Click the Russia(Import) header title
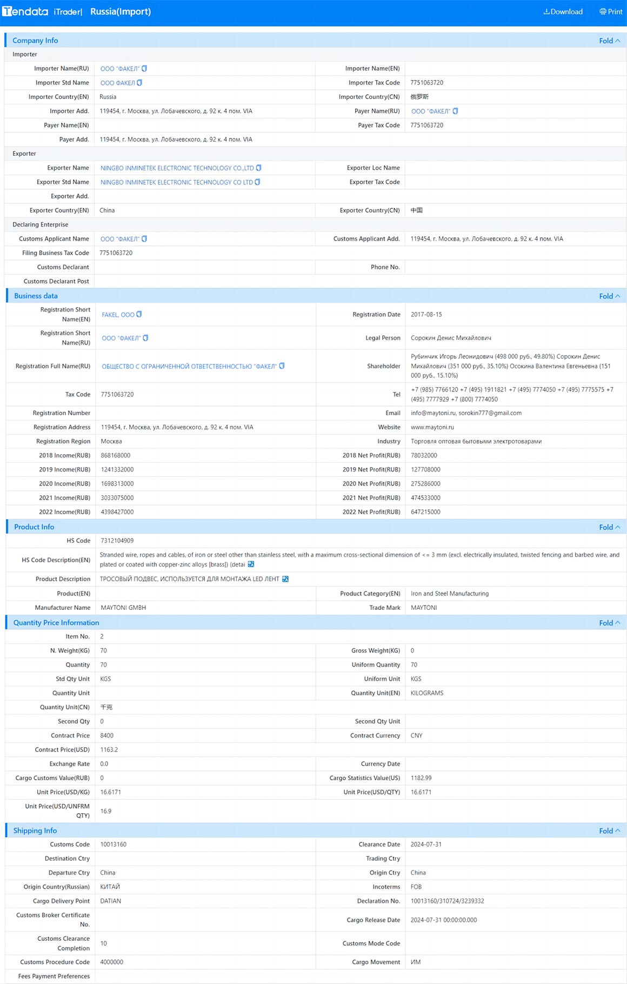 (121, 11)
